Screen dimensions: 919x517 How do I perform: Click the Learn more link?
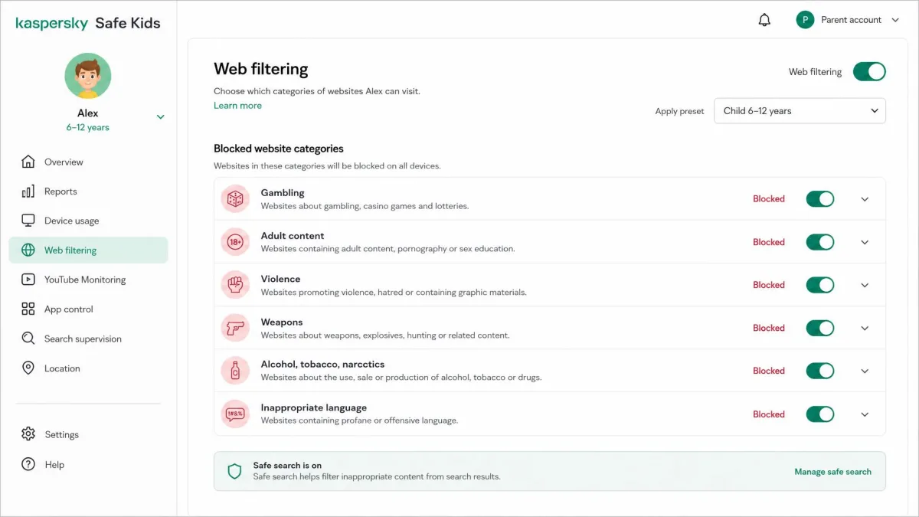click(237, 106)
